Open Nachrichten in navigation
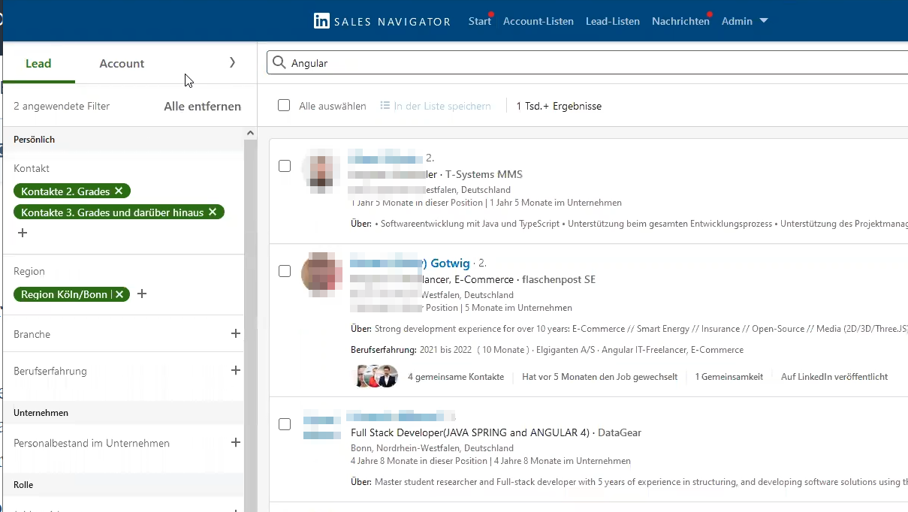The height and width of the screenshot is (512, 908). coord(680,21)
